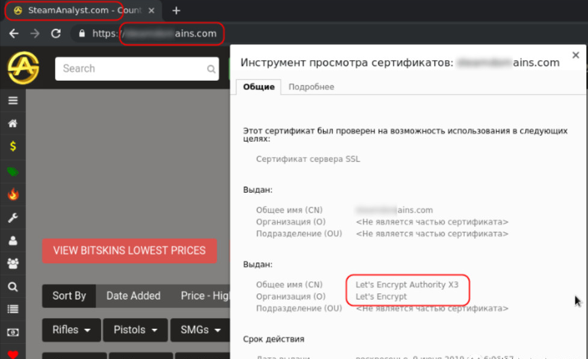Switch to the Подробнее tab

[x=311, y=87]
